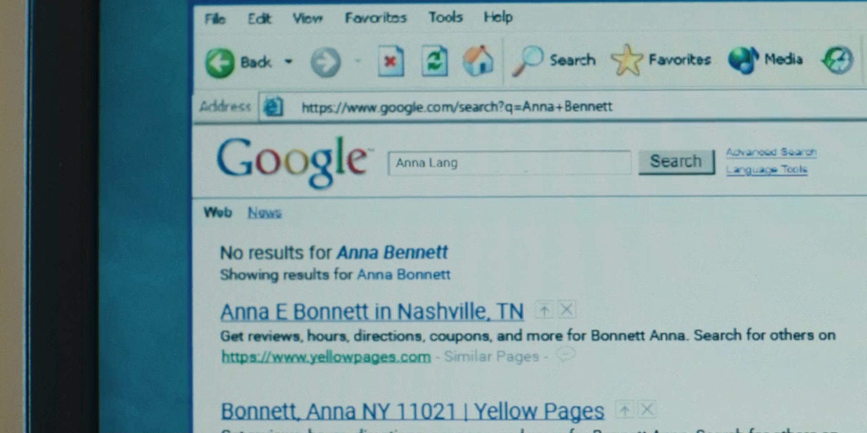Open Bonnett, Anna NY 11021 Yellow Pages result
867x433 pixels.
(412, 411)
